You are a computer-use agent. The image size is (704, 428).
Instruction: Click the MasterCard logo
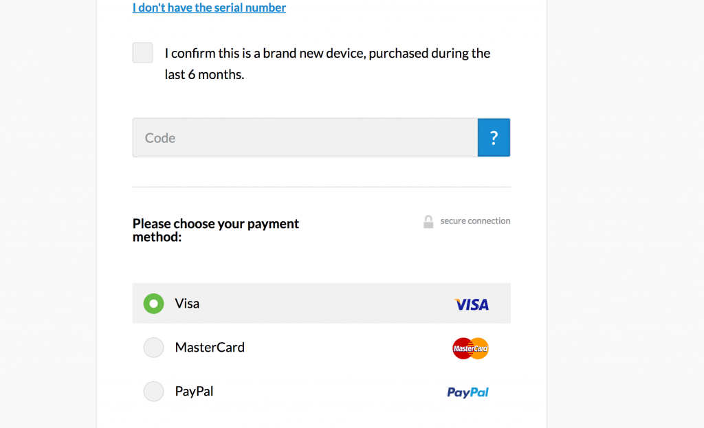click(471, 348)
